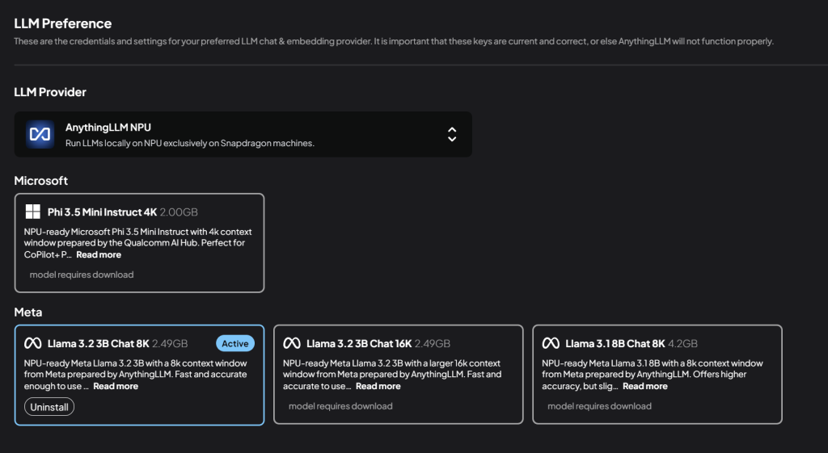Viewport: 828px width, 453px height.
Task: Uninstall the Llama 3.2 3B Chat 8K model
Action: (49, 407)
